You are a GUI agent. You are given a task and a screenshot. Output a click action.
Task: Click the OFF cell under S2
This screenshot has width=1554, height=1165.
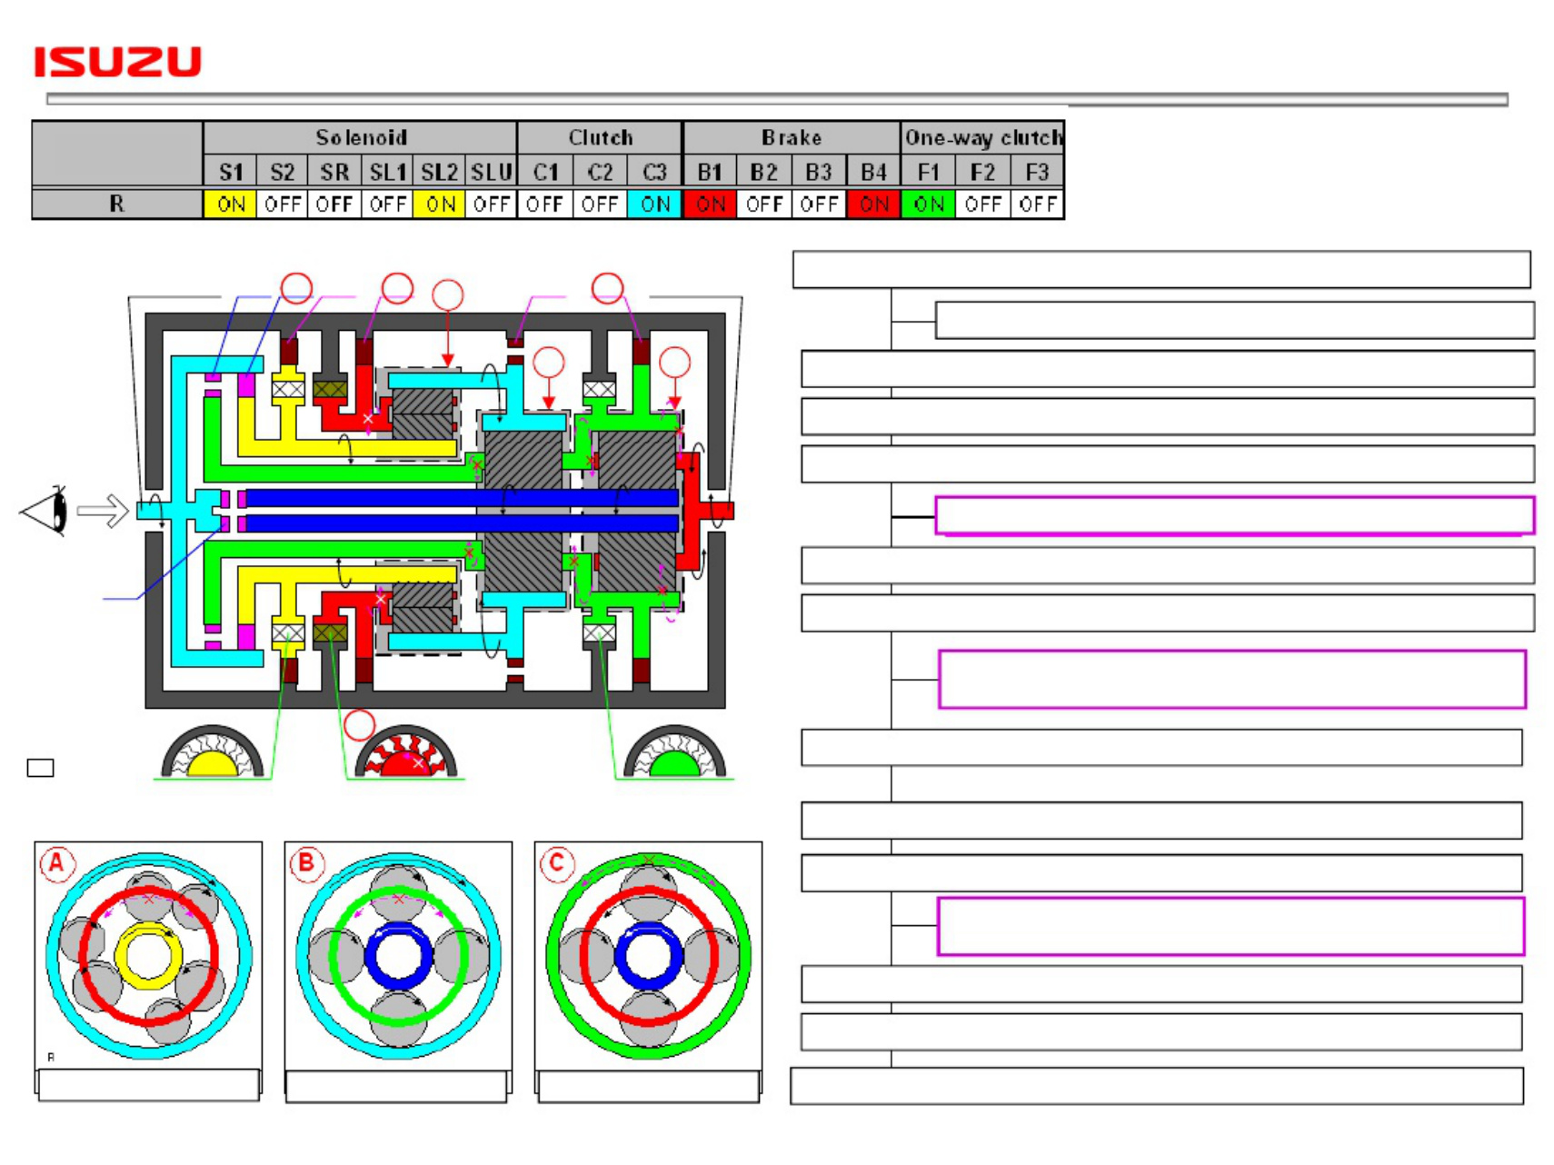(x=283, y=204)
